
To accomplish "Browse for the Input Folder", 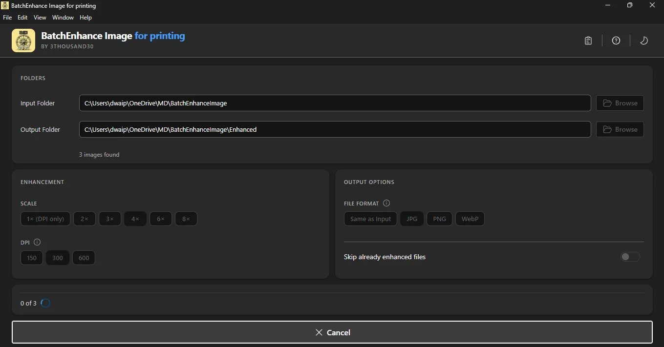I will point(620,103).
